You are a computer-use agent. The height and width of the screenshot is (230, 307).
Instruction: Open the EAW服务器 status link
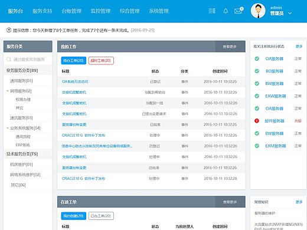[276, 96]
